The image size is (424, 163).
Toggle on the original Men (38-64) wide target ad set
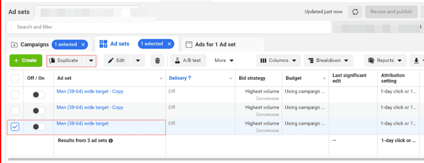click(39, 127)
